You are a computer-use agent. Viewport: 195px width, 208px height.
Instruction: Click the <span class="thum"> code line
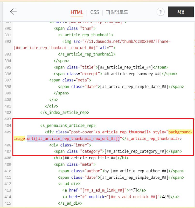pyautogui.click(x=74, y=28)
